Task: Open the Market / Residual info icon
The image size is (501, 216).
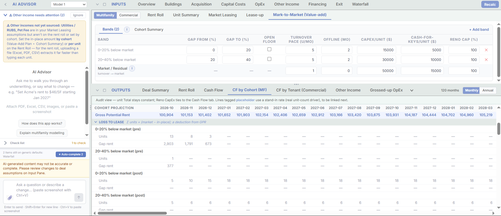Action: coord(132,68)
